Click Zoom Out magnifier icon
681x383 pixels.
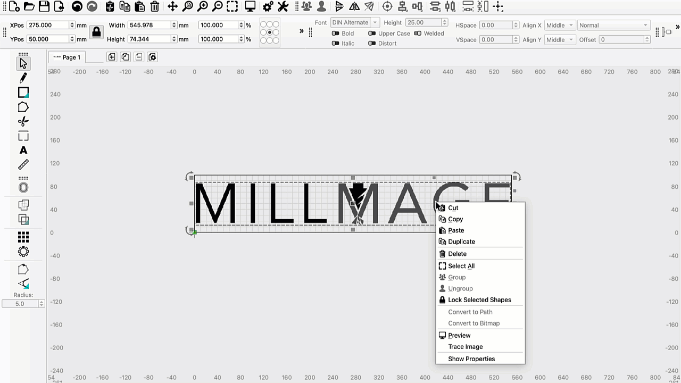[217, 7]
